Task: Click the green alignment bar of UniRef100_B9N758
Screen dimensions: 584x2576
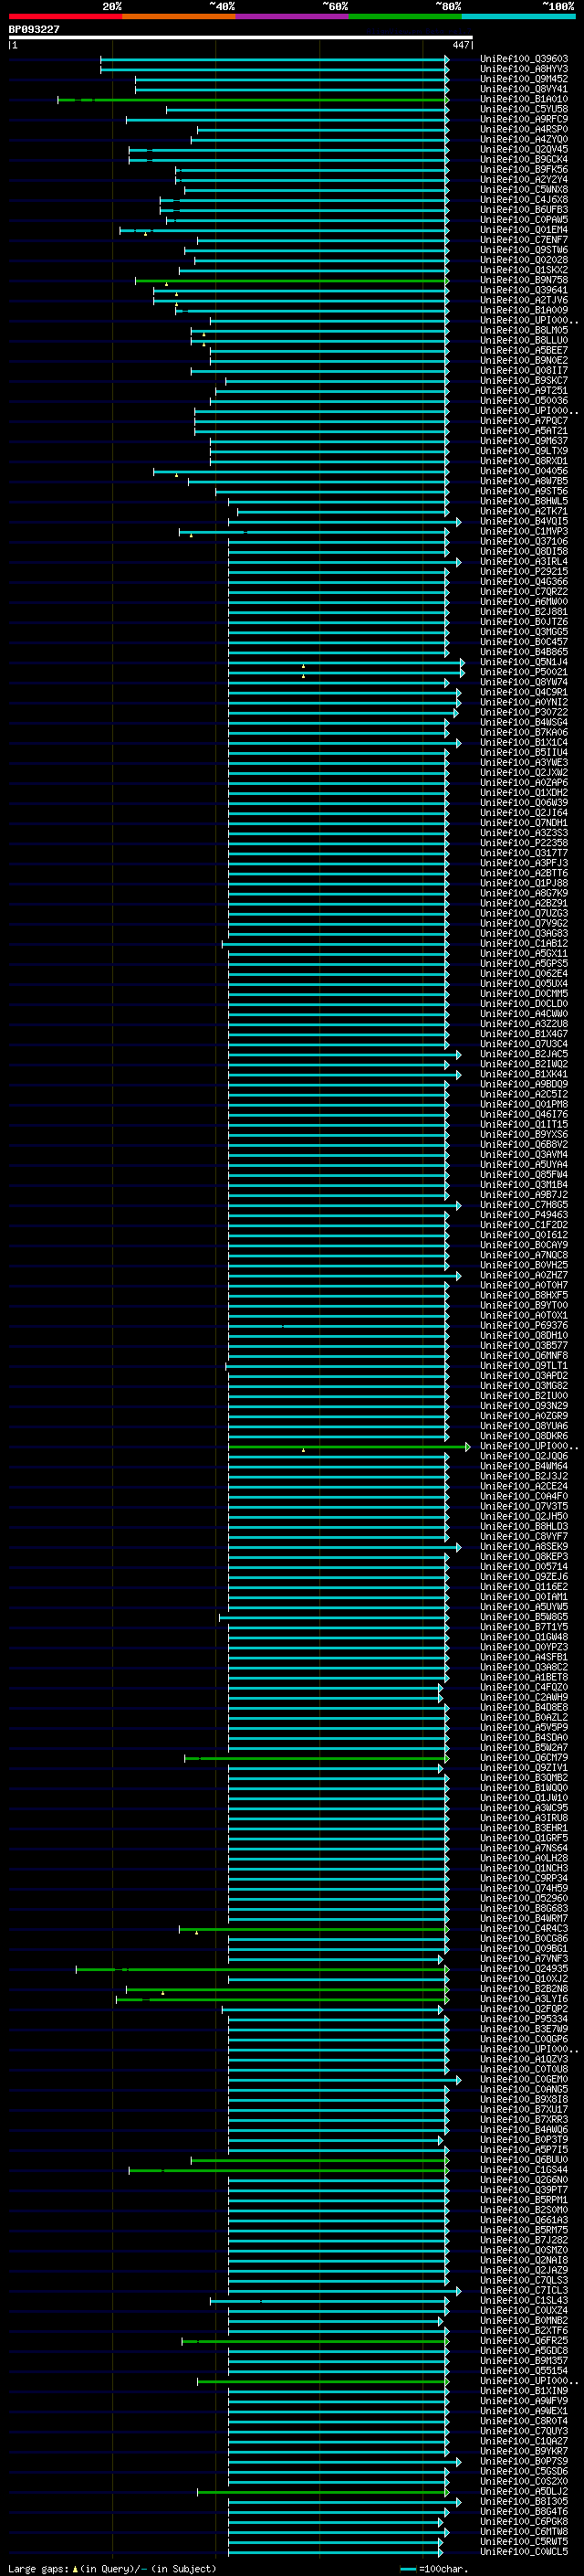Action: click(293, 281)
